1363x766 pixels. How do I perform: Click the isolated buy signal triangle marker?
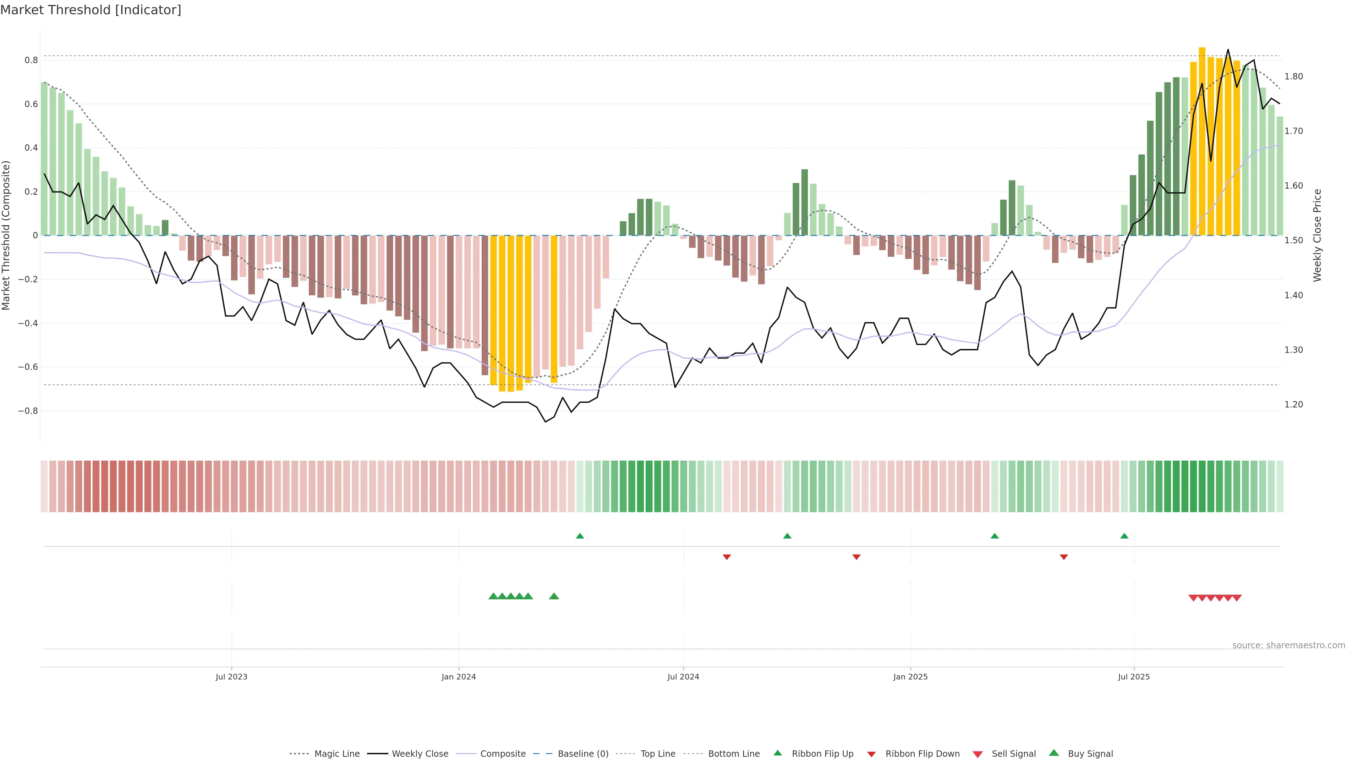coord(554,596)
